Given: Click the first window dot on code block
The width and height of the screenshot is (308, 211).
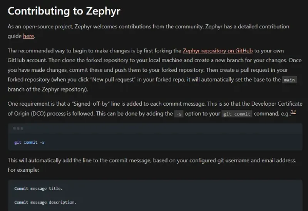Looking at the screenshot, I should click(15, 128).
